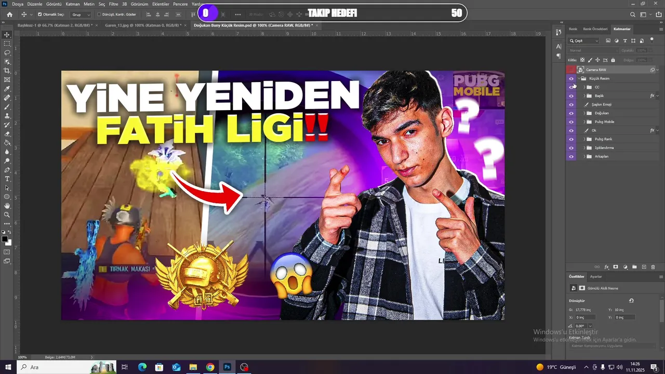Hide the Şaşkın Emoji layer
The image size is (665, 374).
click(x=571, y=104)
